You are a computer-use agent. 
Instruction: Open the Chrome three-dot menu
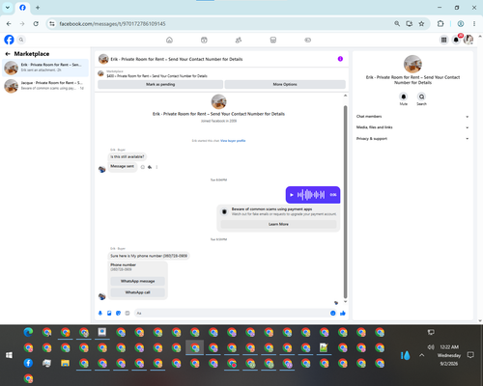tap(474, 24)
